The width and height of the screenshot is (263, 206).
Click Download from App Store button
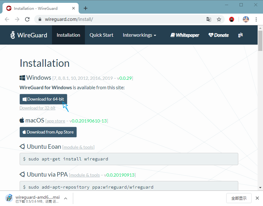(48, 132)
